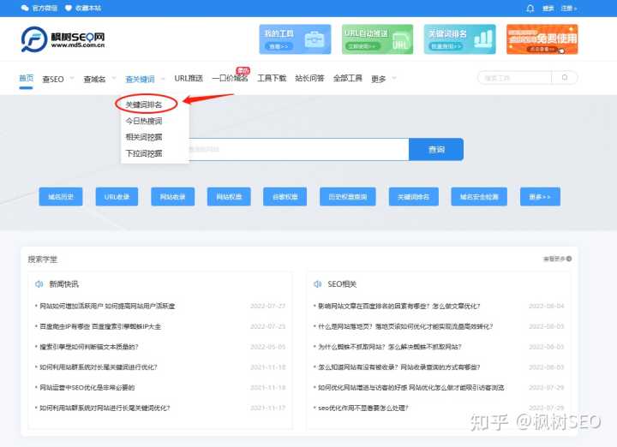Select 今日热搜词 in the dropdown menu
Viewport: 617px width, 447px height.
(144, 121)
